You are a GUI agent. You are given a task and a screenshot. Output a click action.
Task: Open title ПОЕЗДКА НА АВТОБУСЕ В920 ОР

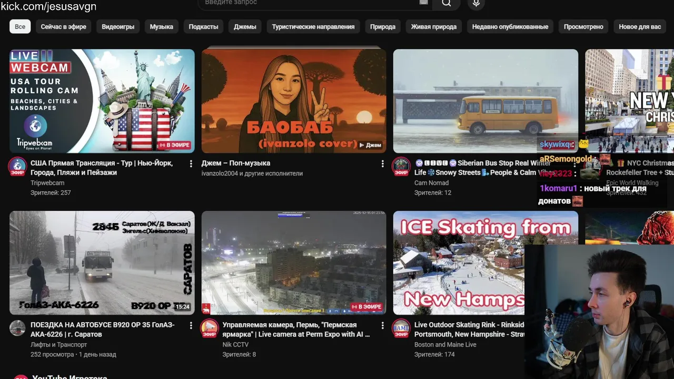click(103, 330)
